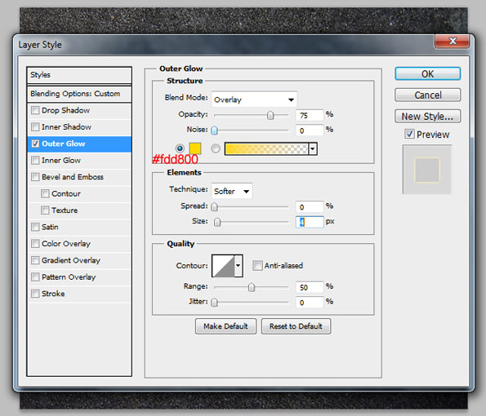Enable the Gradient Overlay checkbox

(x=35, y=260)
